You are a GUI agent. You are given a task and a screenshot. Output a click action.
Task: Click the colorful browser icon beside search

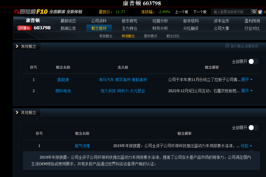point(260,12)
